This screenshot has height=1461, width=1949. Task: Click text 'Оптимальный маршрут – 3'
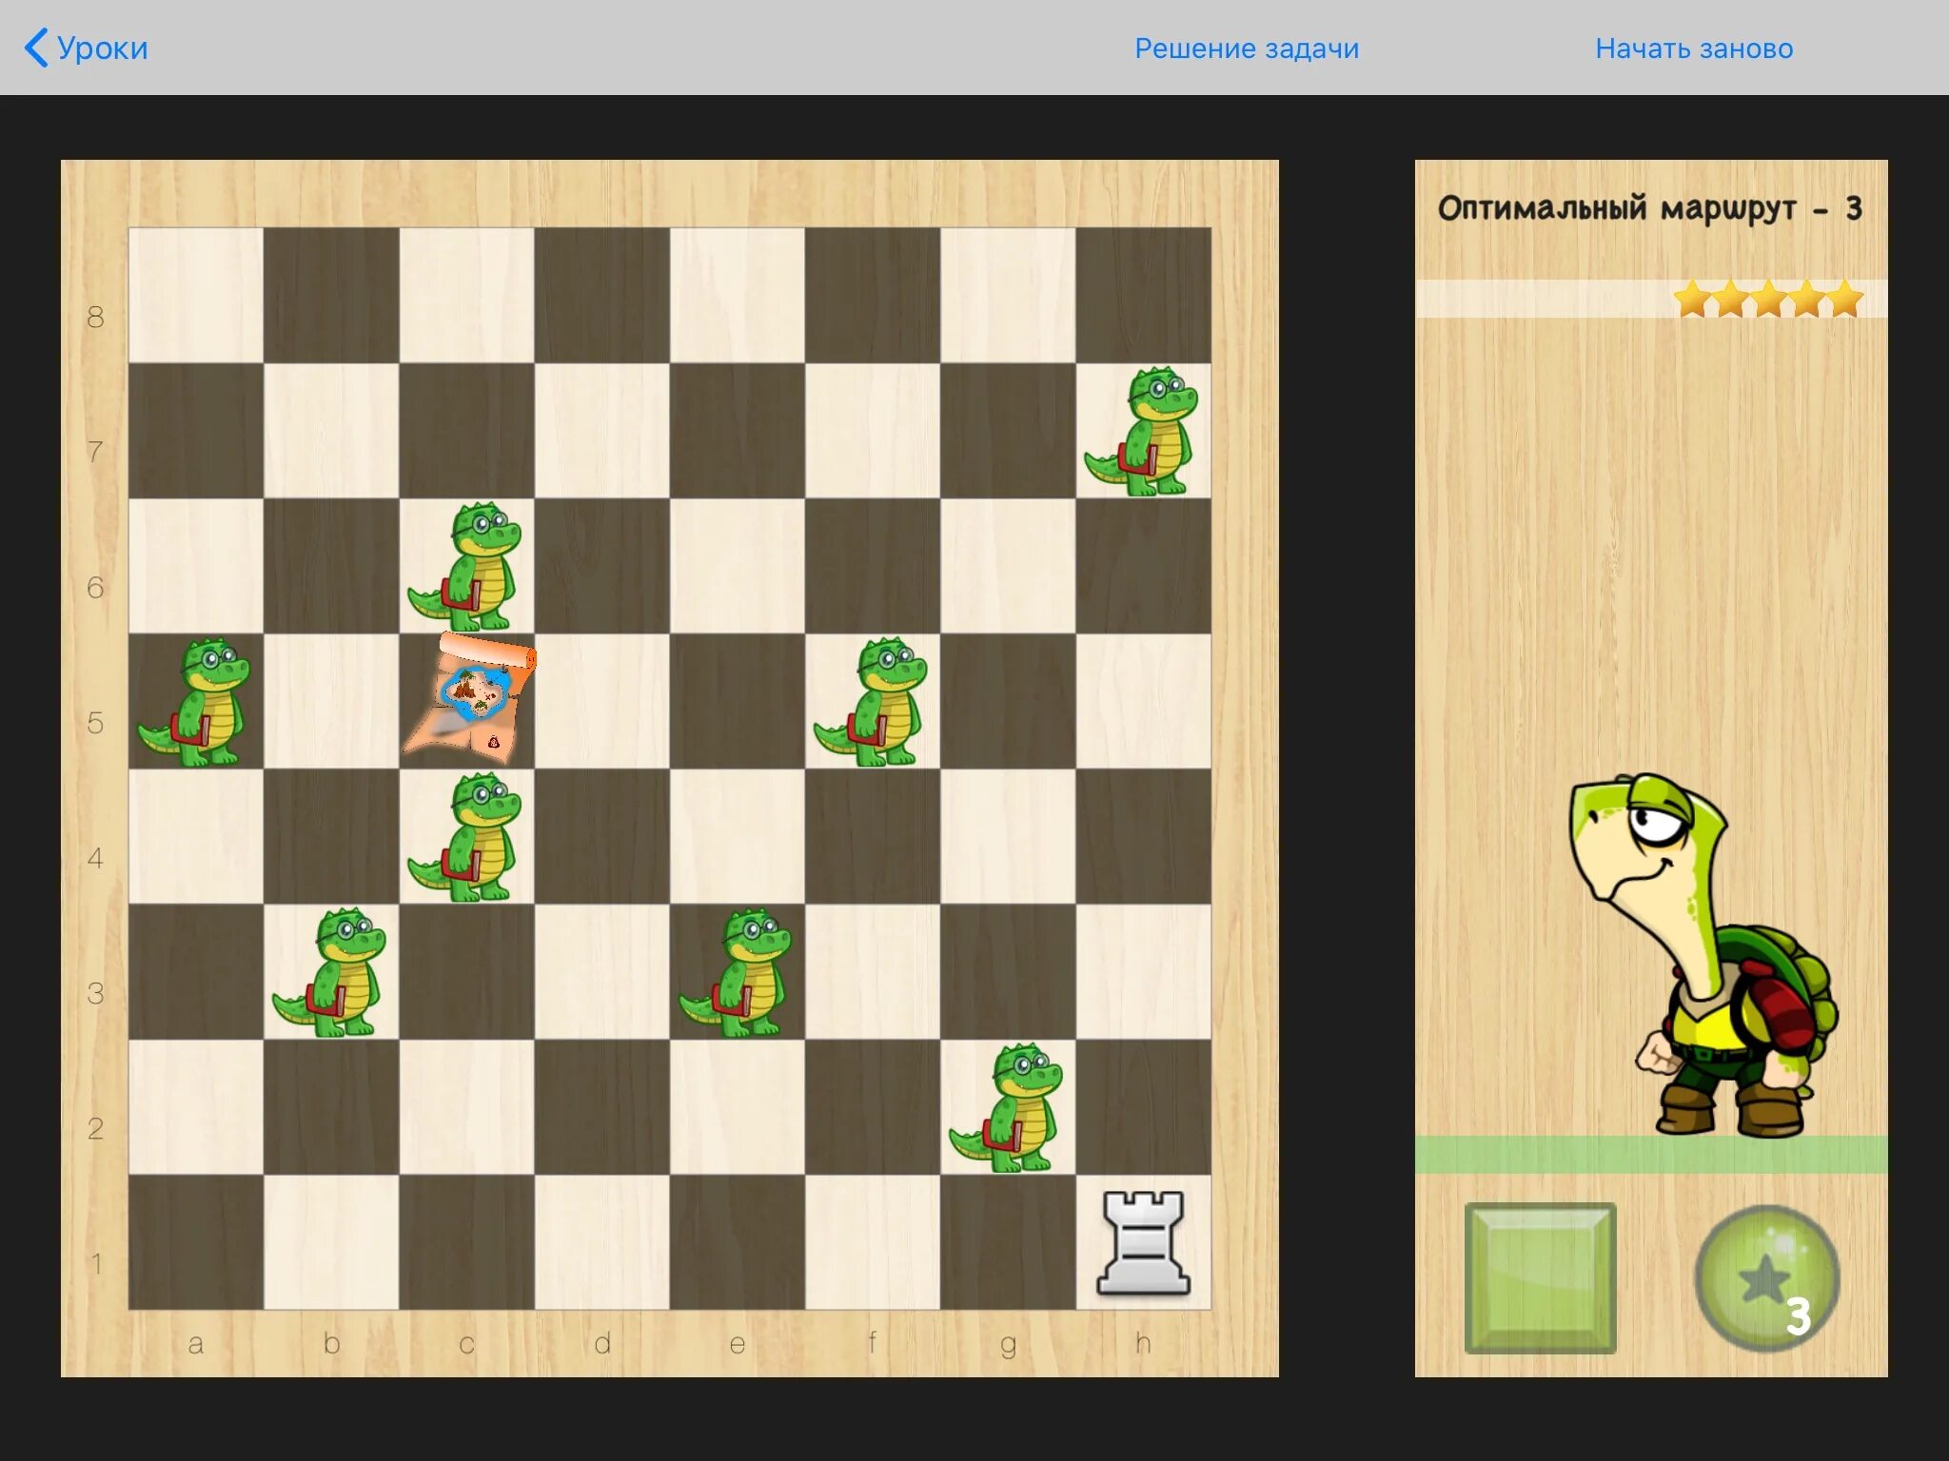tap(1649, 207)
